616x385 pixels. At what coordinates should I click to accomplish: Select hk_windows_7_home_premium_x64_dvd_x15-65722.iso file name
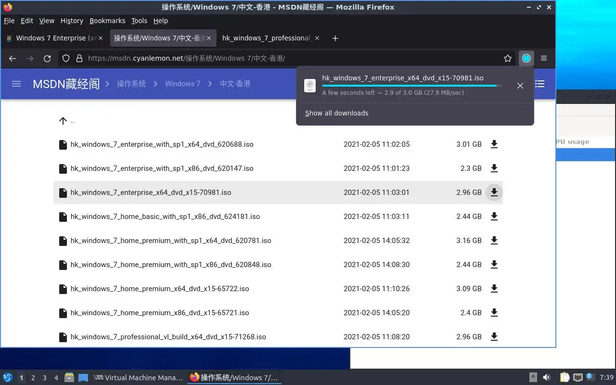click(x=160, y=289)
